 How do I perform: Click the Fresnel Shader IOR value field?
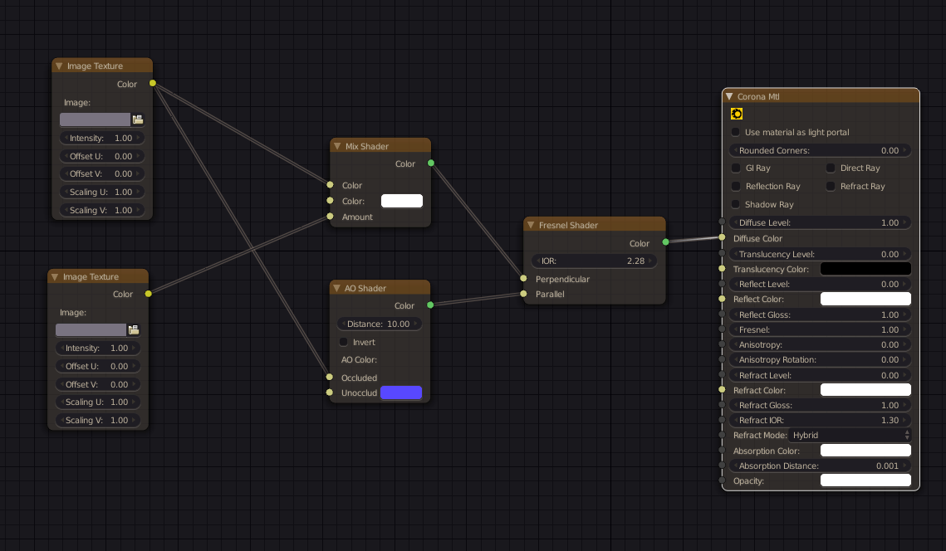coord(595,261)
